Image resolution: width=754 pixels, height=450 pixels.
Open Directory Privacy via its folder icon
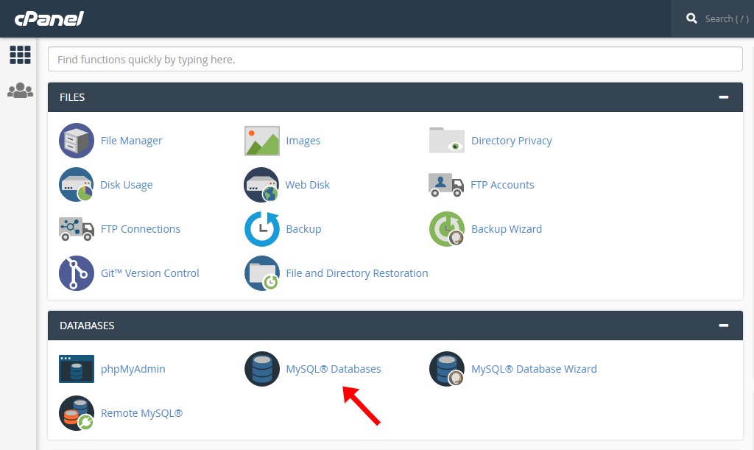click(x=446, y=140)
